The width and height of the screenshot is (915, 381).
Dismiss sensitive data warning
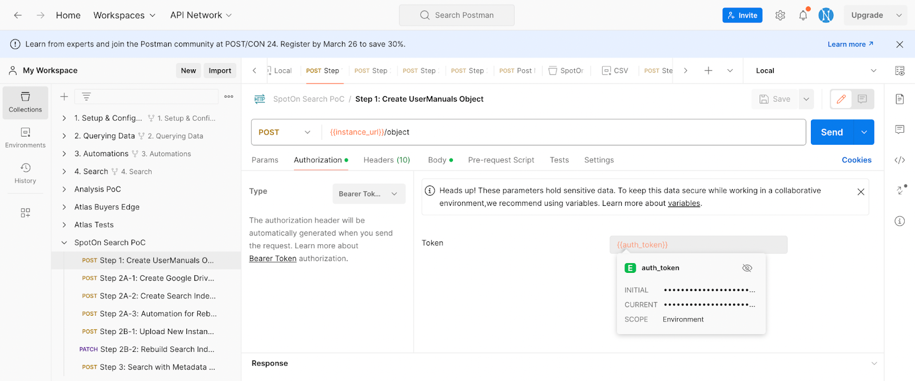click(861, 192)
